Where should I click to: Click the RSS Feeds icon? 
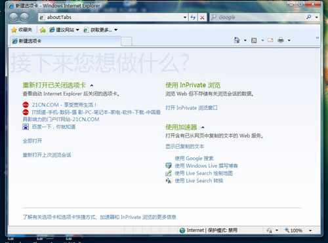point(254,41)
